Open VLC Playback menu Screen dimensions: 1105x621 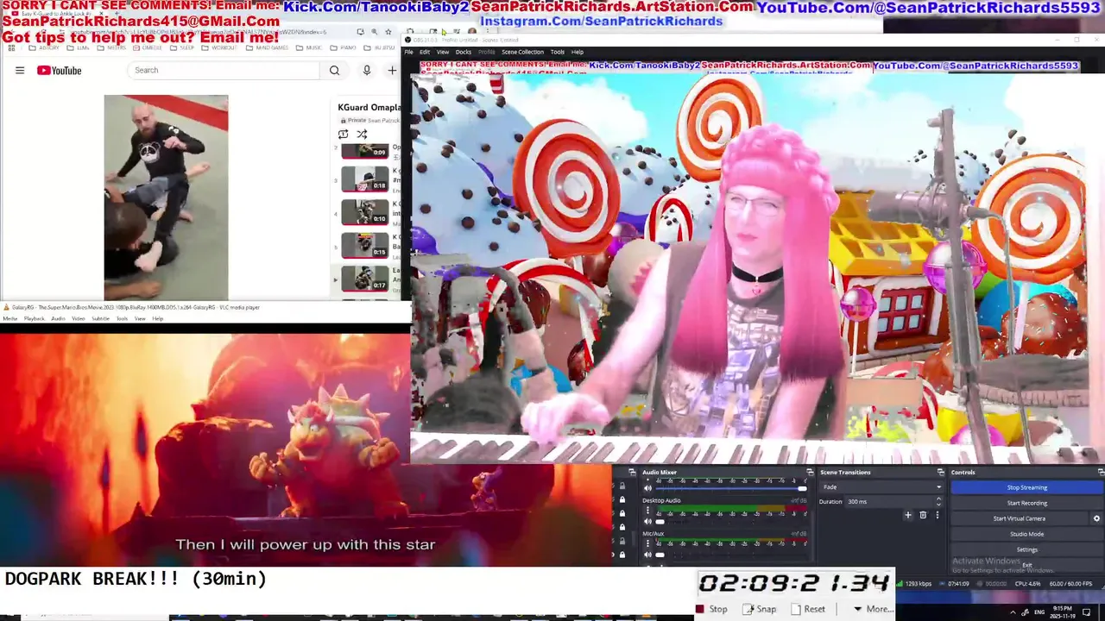coord(35,318)
